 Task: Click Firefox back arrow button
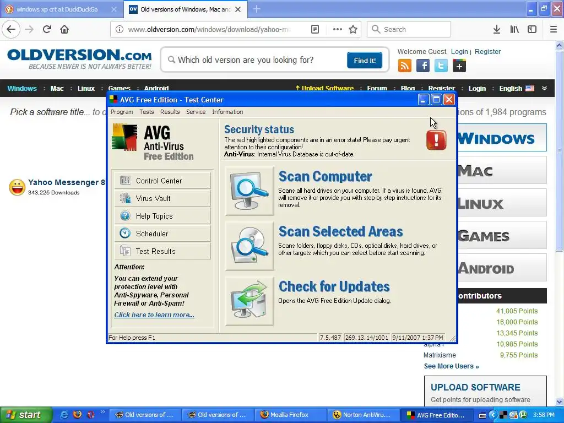[x=11, y=29]
